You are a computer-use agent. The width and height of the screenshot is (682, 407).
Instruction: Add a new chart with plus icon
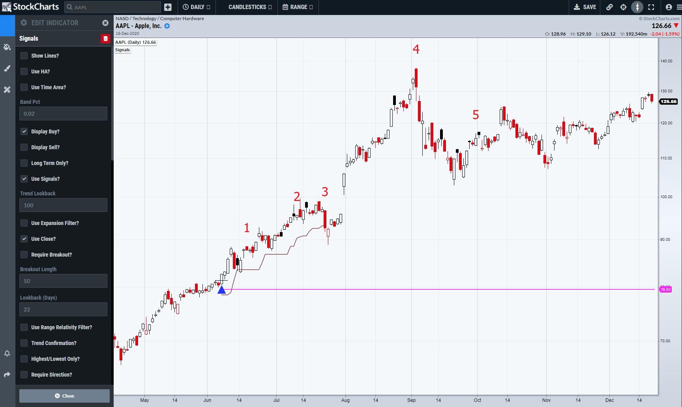[168, 7]
